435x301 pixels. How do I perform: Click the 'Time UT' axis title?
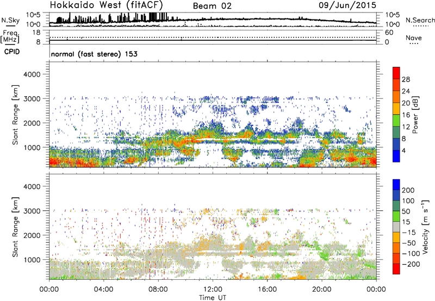pyautogui.click(x=213, y=298)
